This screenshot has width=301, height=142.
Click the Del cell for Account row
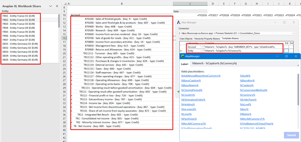pos(291,47)
